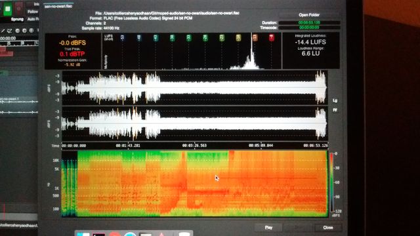420x236 pixels.
Task: Click the 00:05:09.844 time ruler label
Action: click(261, 146)
